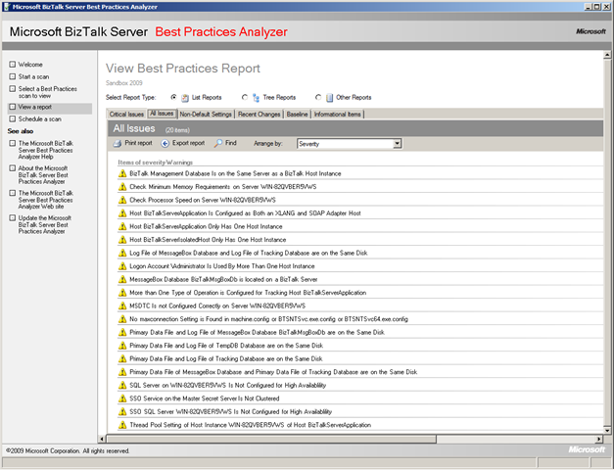Click the horizontal scrollbar thumb

[x=271, y=439]
